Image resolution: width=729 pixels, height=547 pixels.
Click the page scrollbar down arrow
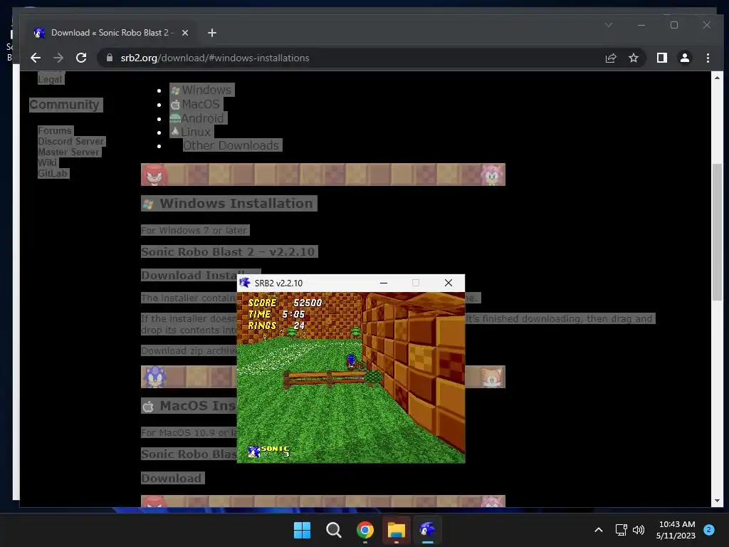click(717, 501)
